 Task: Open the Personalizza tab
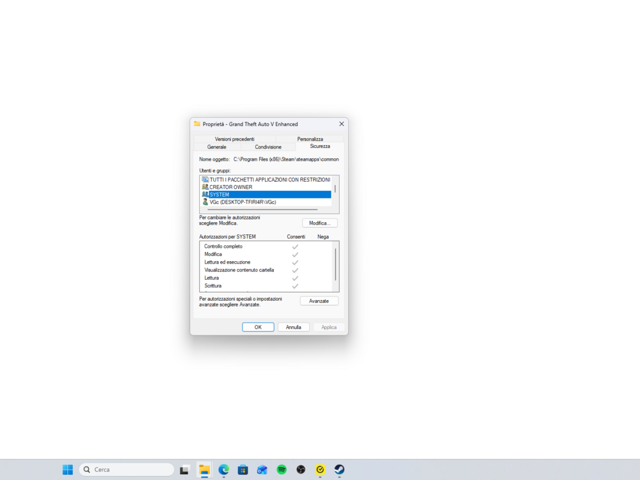coord(310,139)
